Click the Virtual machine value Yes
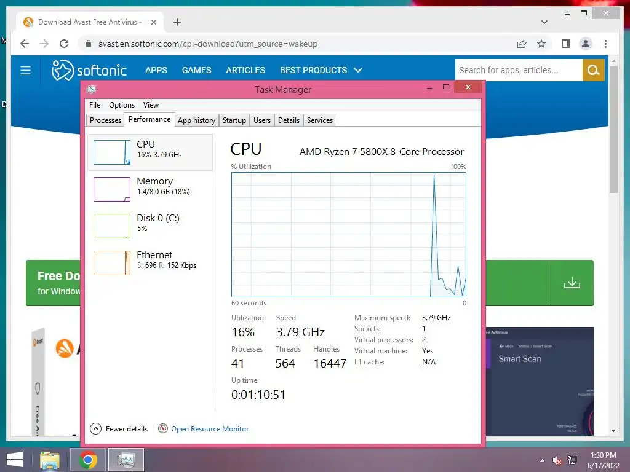 coord(428,351)
